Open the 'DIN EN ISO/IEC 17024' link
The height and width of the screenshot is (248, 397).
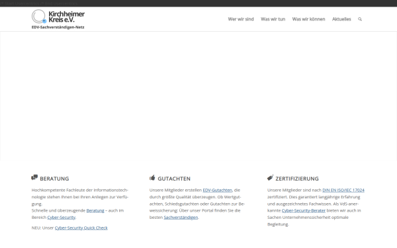[343, 190]
